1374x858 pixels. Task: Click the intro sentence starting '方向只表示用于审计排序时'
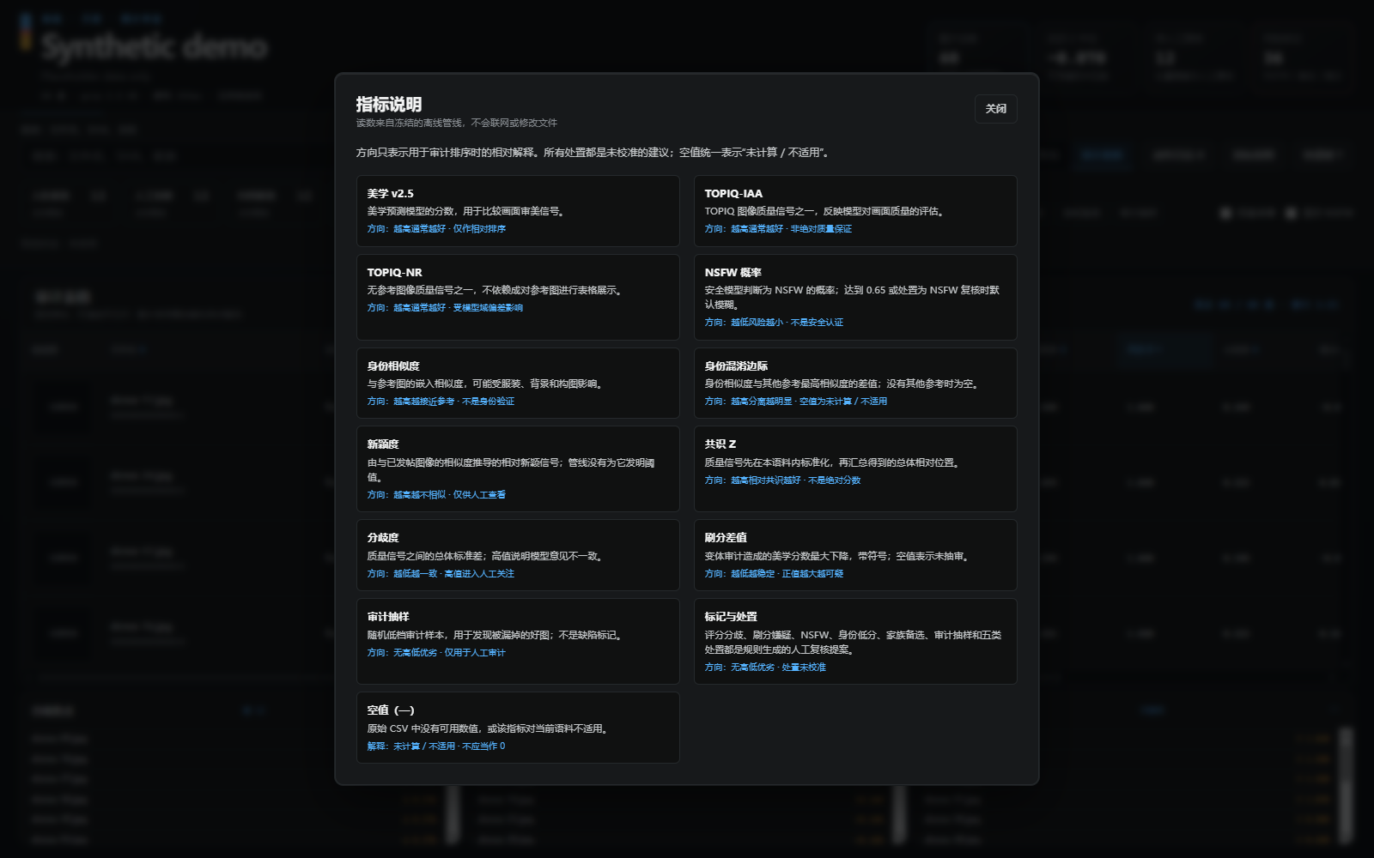593,153
